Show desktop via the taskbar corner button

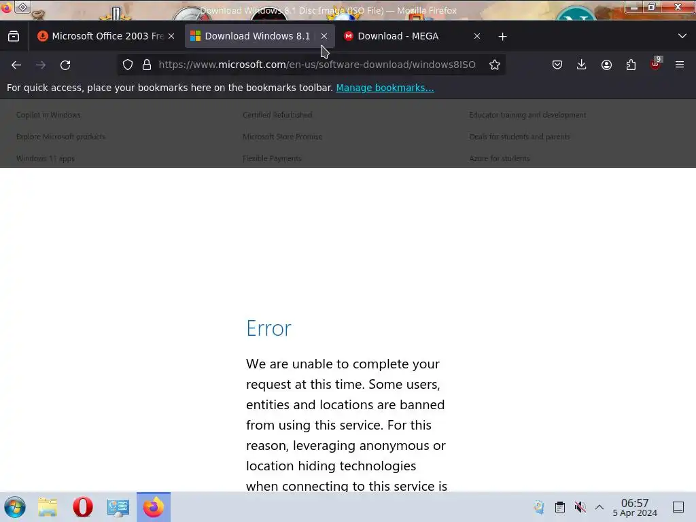click(678, 507)
